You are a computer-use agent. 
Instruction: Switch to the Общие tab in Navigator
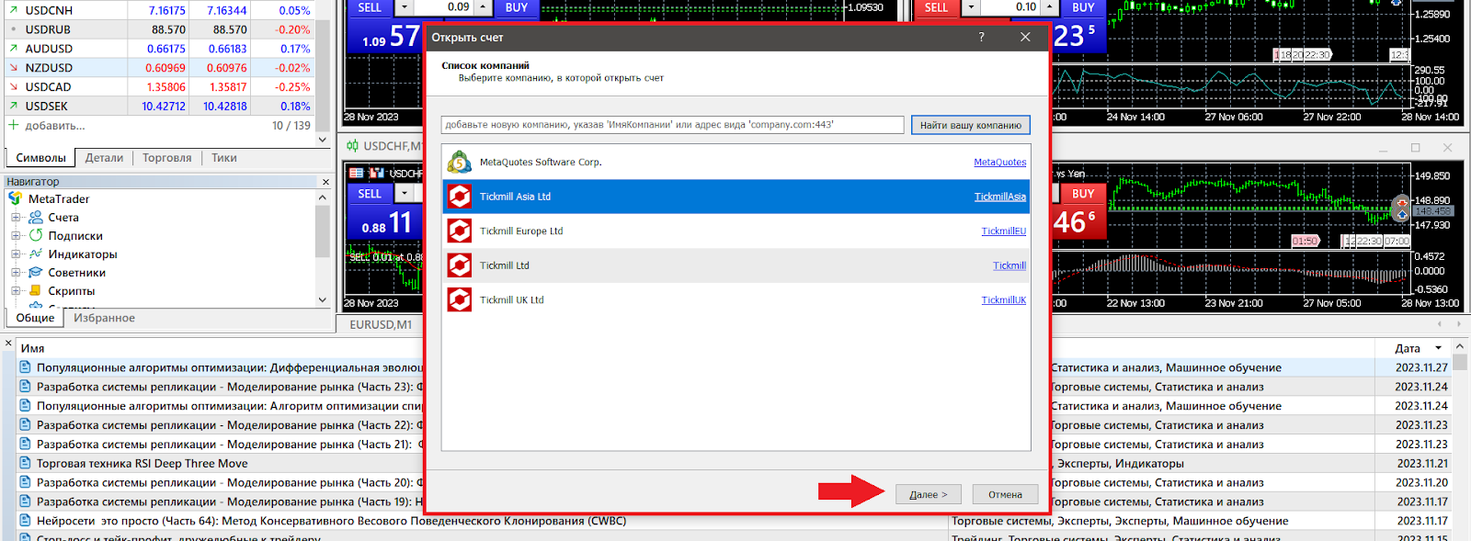35,318
